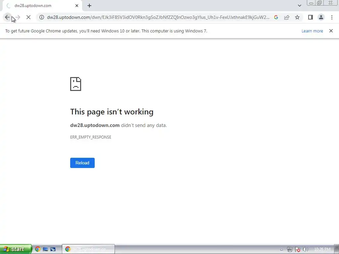Open the Windows Start menu
The image size is (339, 254).
click(16, 249)
